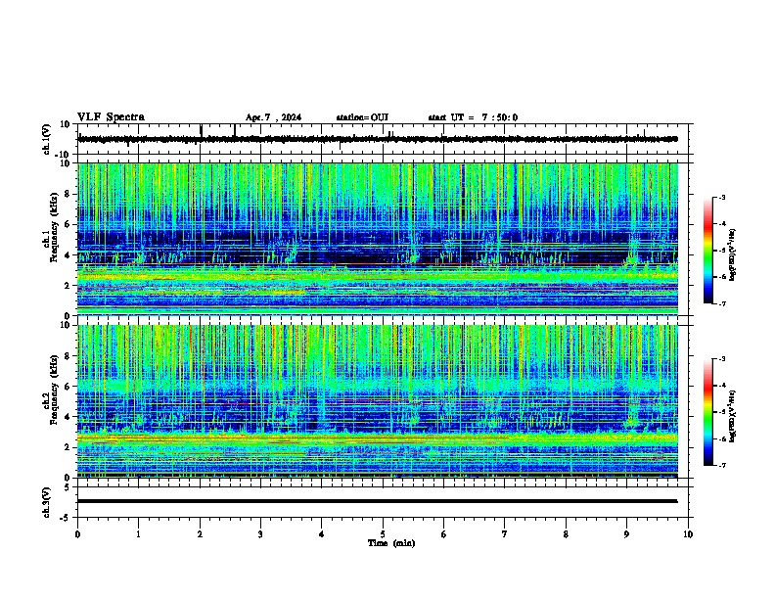Click the Time (min) axis title
This screenshot has width=775, height=599.
pos(391,543)
